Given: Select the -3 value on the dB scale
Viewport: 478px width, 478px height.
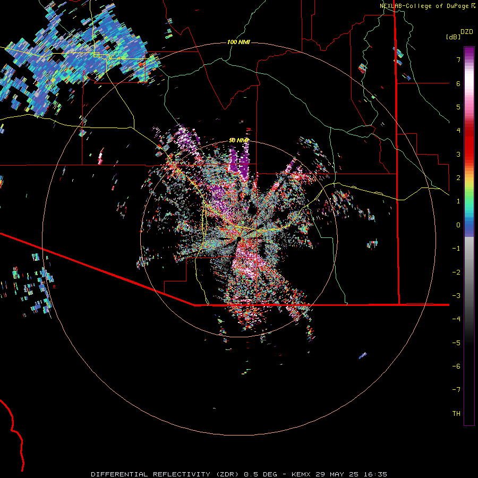Looking at the screenshot, I should [456, 296].
